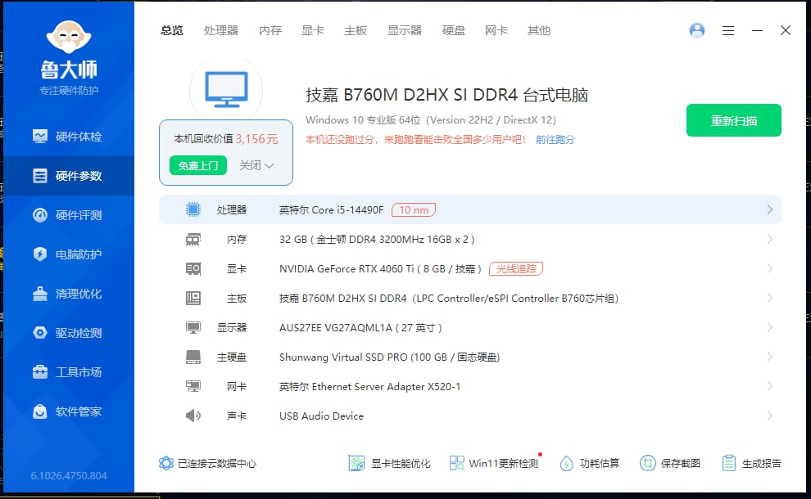The image size is (811, 499).
Task: Click the 显示器 monitor icon
Action: (193, 327)
